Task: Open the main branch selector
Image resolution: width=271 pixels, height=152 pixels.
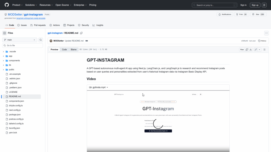Action: 20,40
